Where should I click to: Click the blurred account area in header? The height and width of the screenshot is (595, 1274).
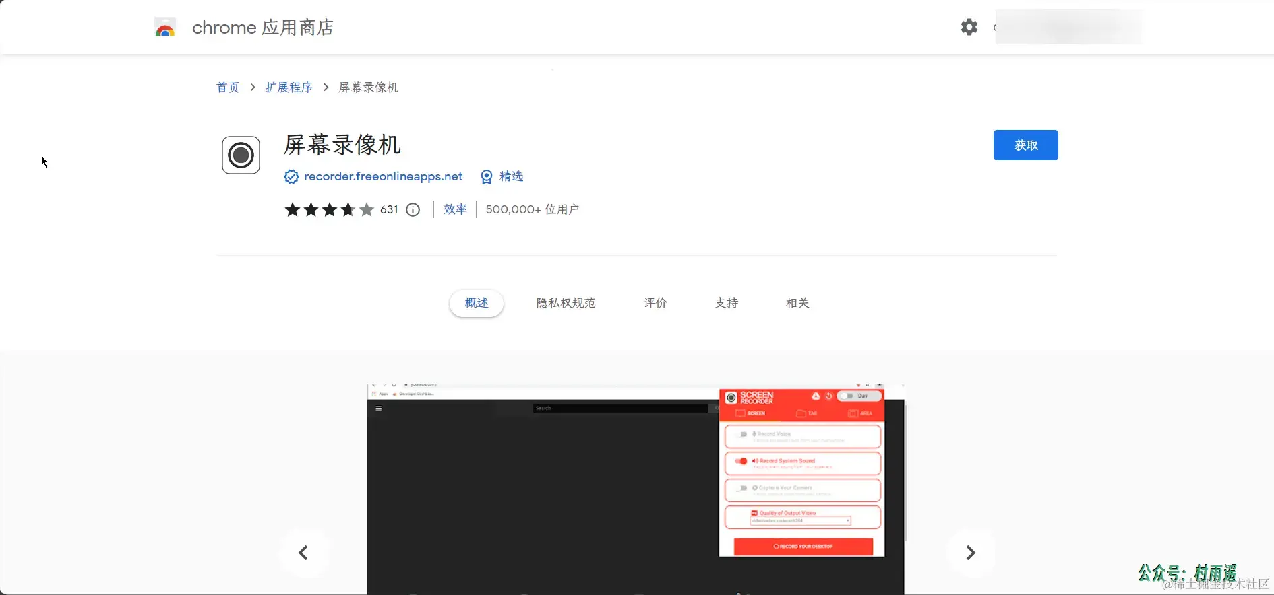tap(1068, 27)
